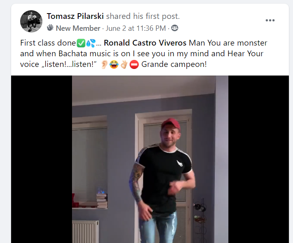Open the tagged Ronald Castro Viveros profile

pos(145,43)
